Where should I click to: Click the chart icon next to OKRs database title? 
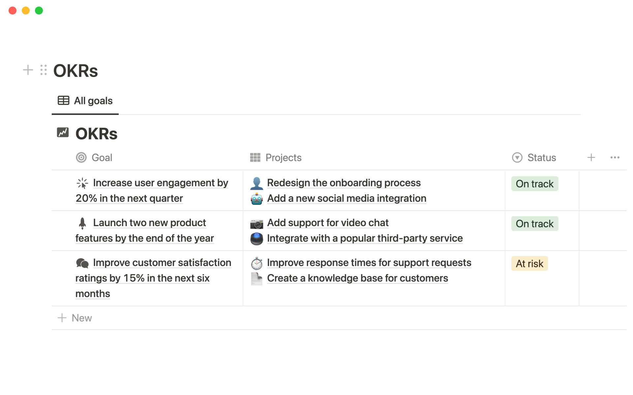pyautogui.click(x=63, y=133)
